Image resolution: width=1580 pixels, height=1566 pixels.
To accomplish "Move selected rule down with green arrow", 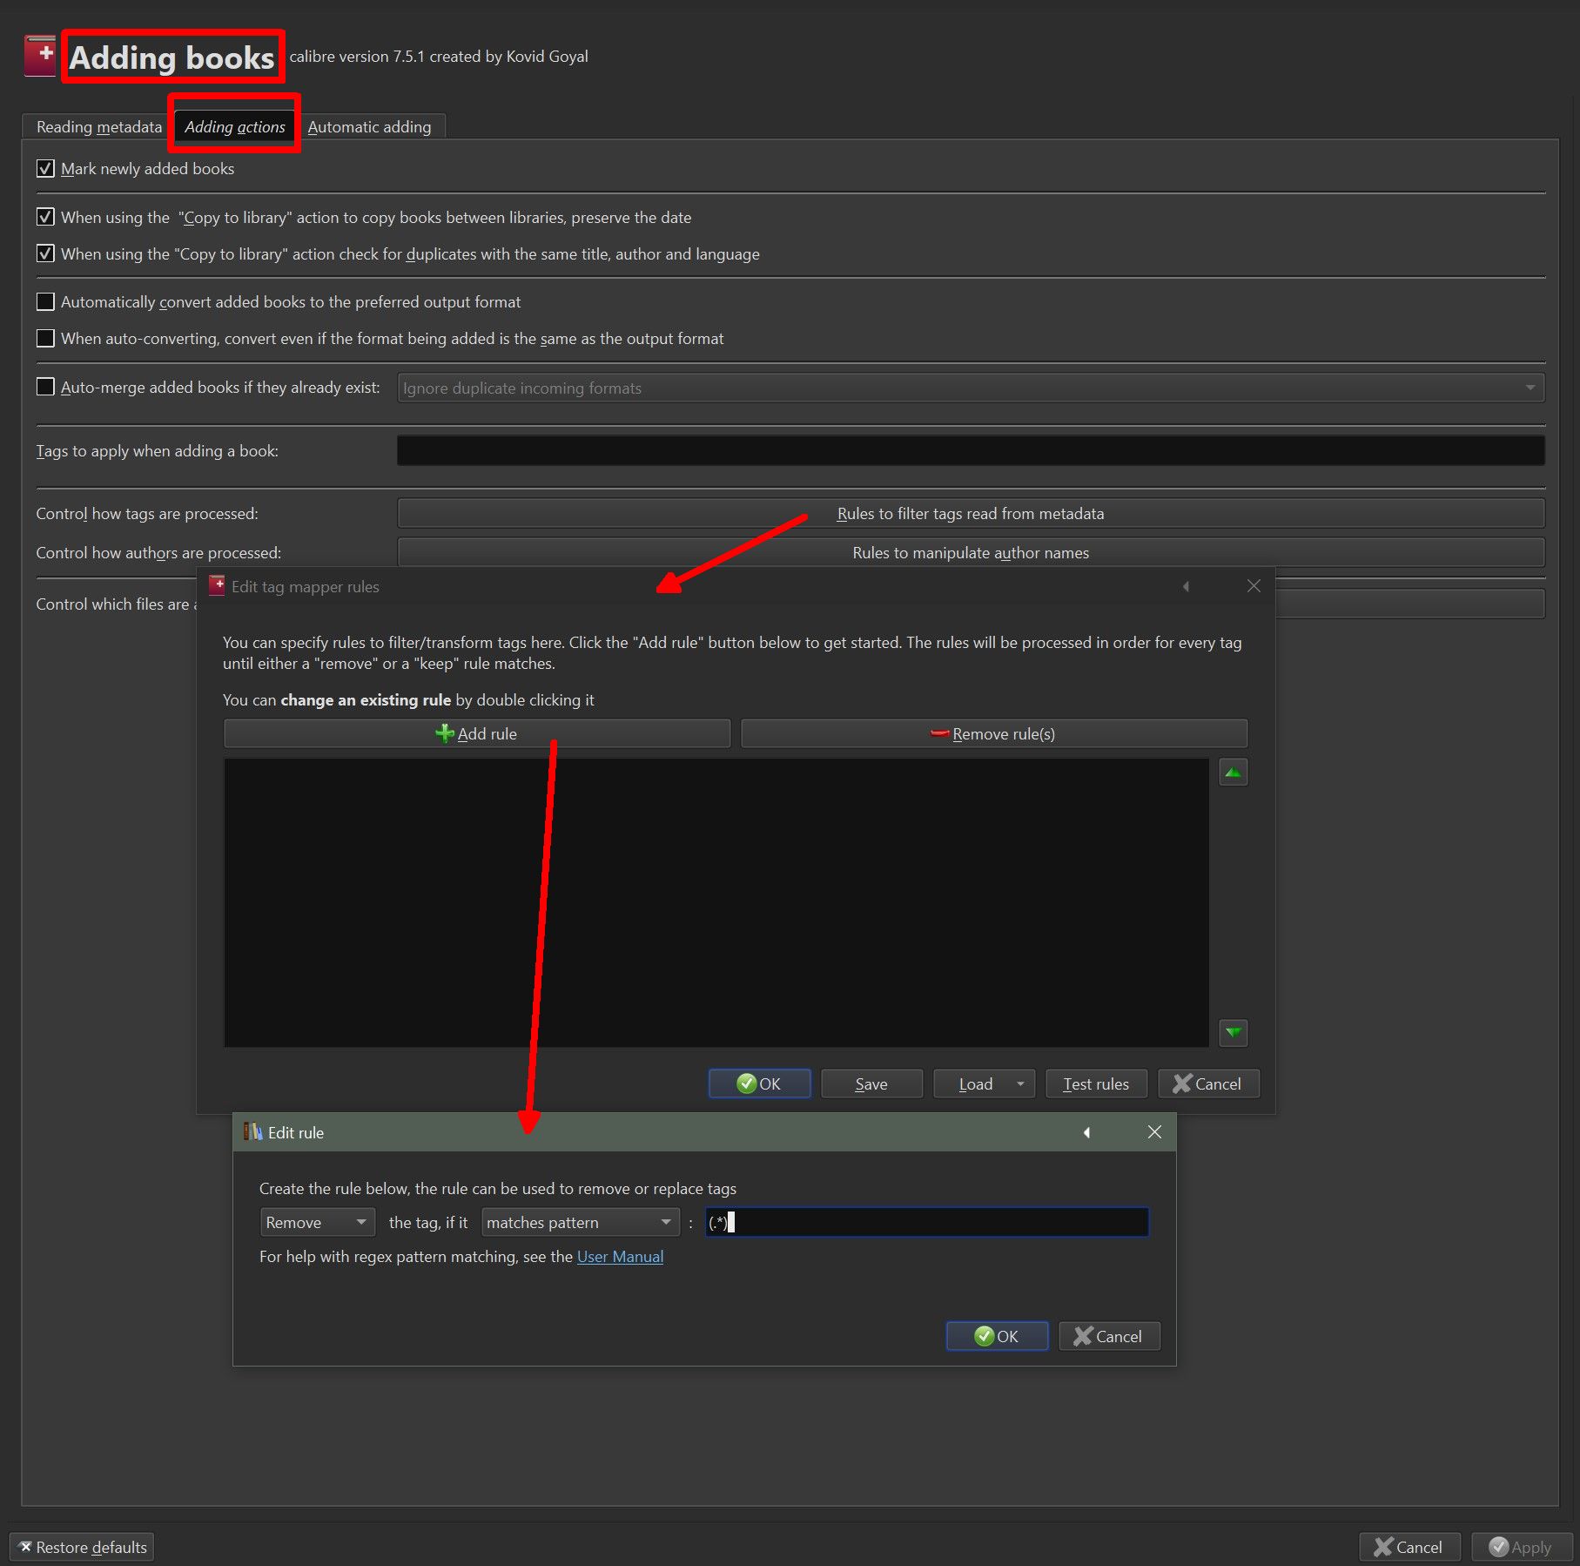I will (1233, 1032).
